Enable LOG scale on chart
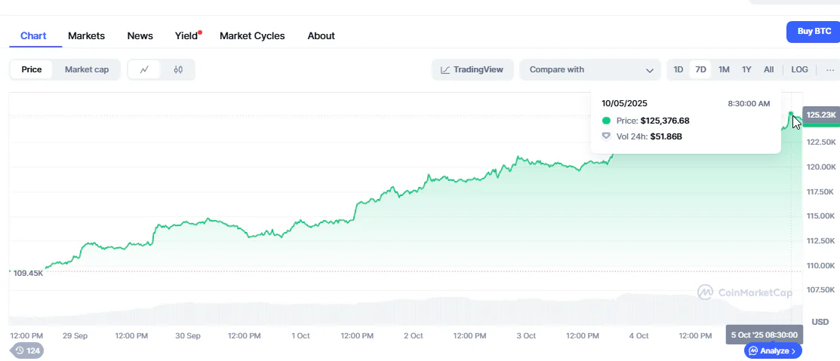This screenshot has width=840, height=361. pyautogui.click(x=799, y=69)
